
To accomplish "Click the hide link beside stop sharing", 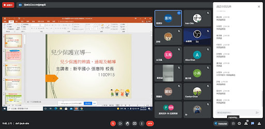I will [95, 103].
